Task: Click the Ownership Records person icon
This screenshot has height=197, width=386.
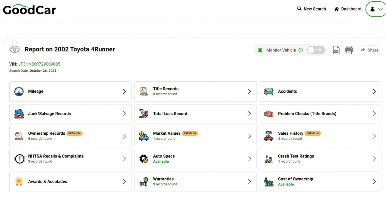Action: point(19,136)
